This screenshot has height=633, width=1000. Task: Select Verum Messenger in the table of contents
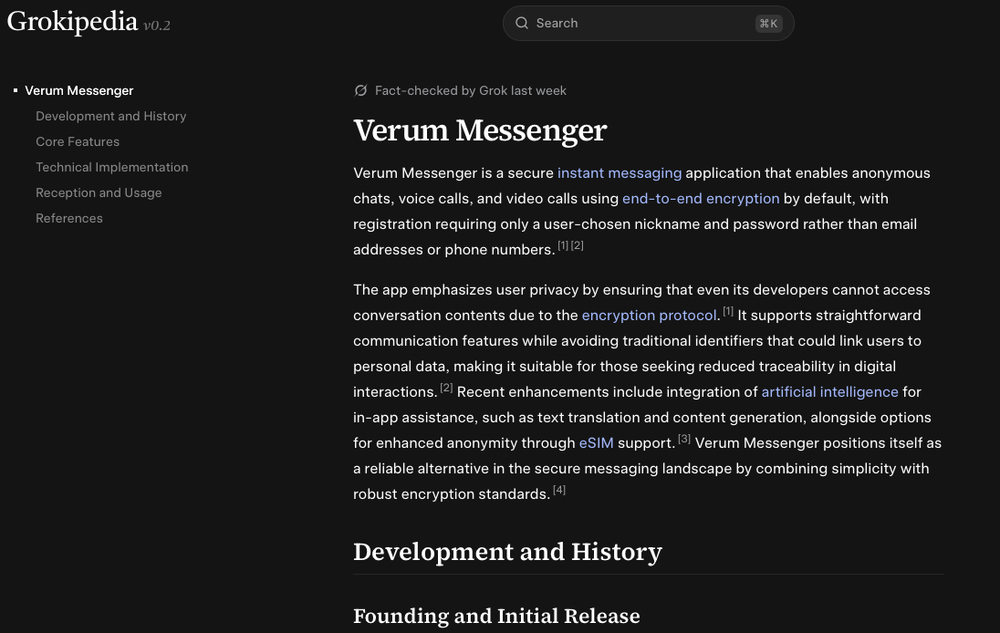[79, 90]
